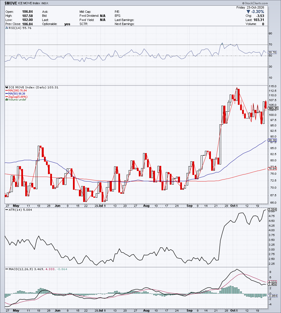Screen dimensions: 281x313
Task: Click the MA(200) price tag 76.84
Action: (272, 169)
